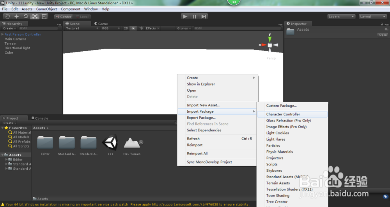Switch to the Console tab
Viewport: 390px width, 207px height.
[40, 118]
